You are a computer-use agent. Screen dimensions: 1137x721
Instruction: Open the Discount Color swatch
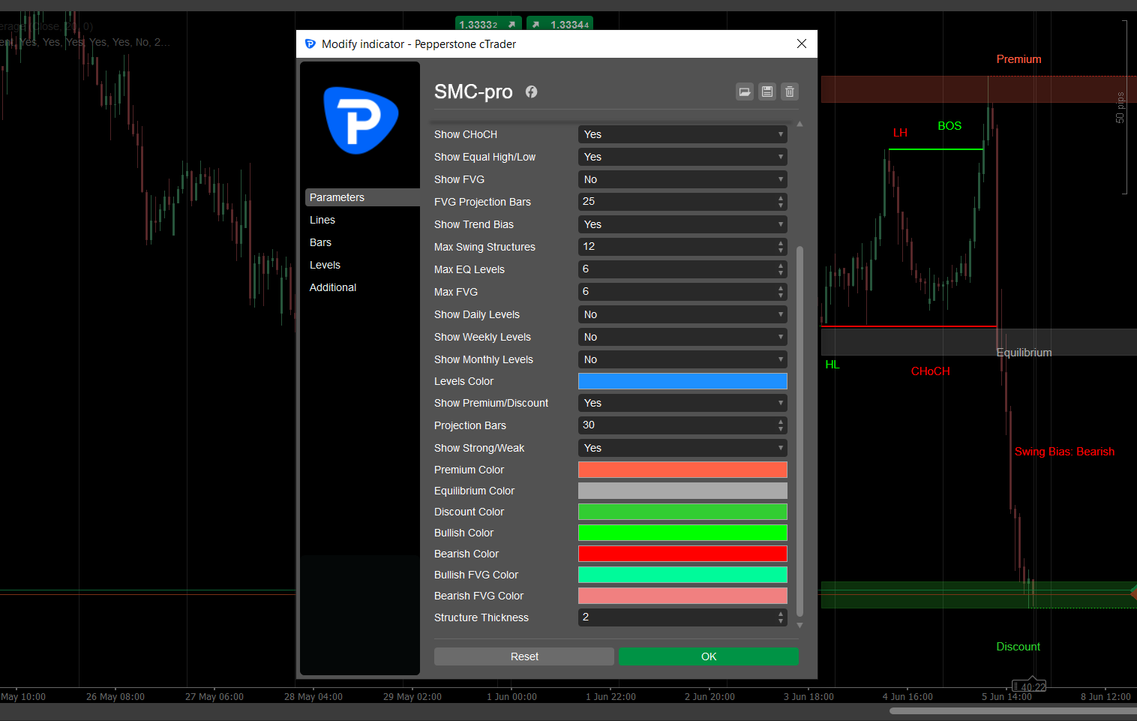coord(682,512)
